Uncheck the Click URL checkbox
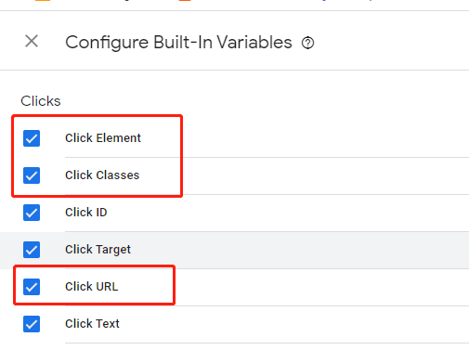 click(x=32, y=287)
